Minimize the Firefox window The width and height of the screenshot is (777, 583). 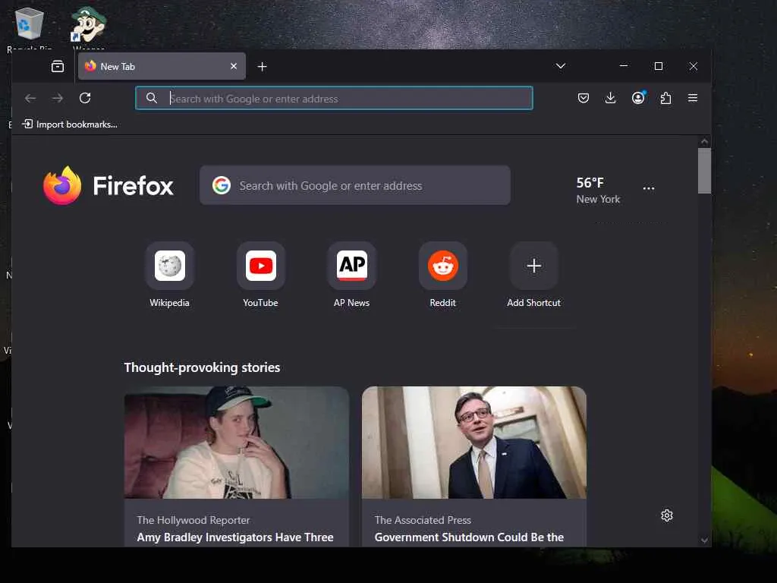tap(624, 66)
